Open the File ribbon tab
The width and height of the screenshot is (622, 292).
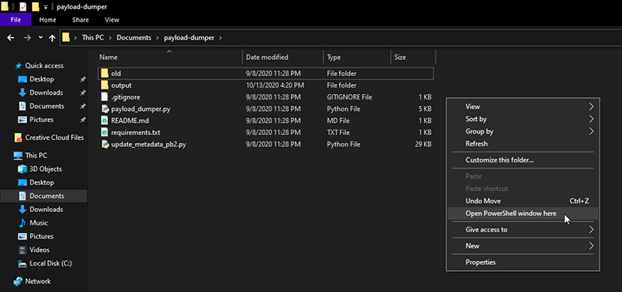pyautogui.click(x=16, y=20)
